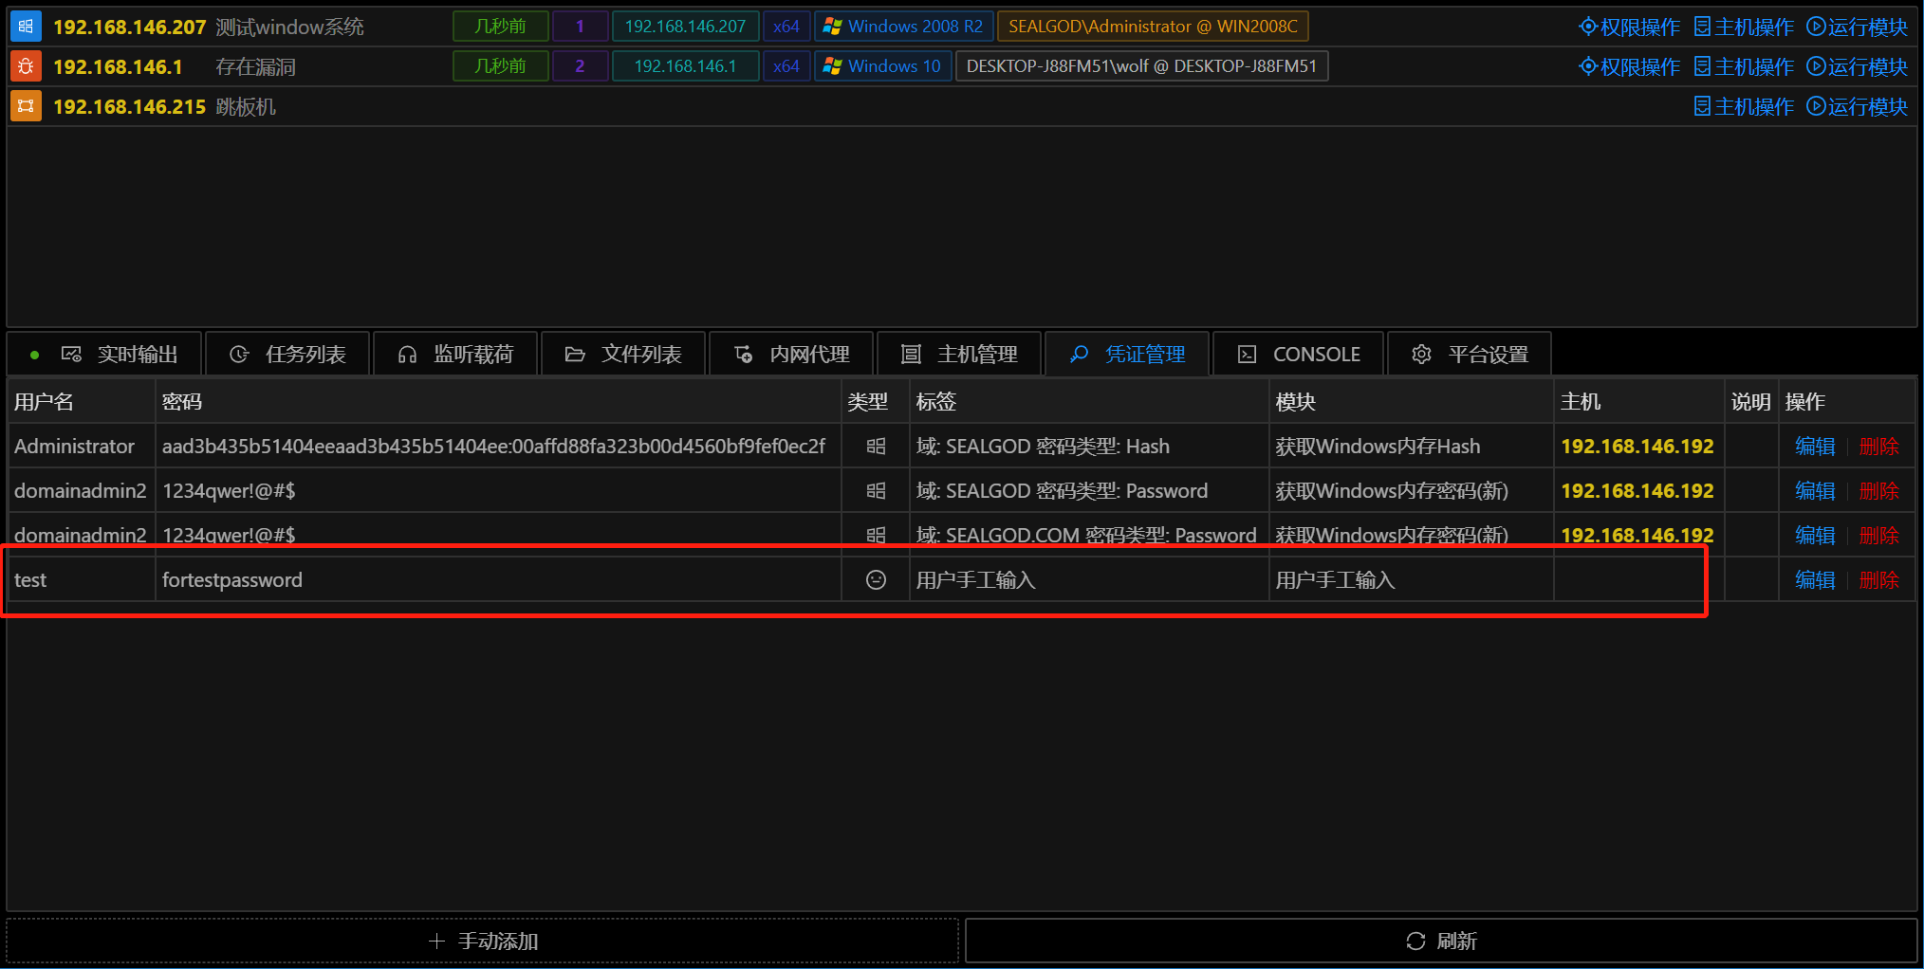Delete the Administrator hash credential
The height and width of the screenshot is (969, 1924).
tap(1879, 447)
